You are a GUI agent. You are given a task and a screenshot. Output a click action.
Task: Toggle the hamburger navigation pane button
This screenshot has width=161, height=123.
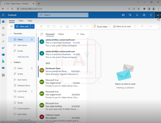tap(11, 26)
